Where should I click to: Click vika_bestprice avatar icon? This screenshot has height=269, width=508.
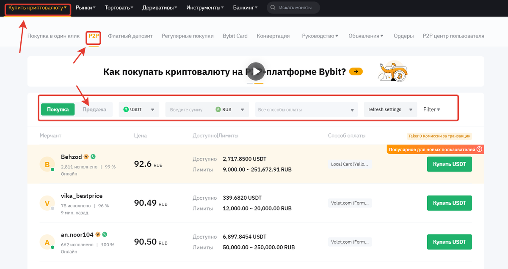[47, 203]
